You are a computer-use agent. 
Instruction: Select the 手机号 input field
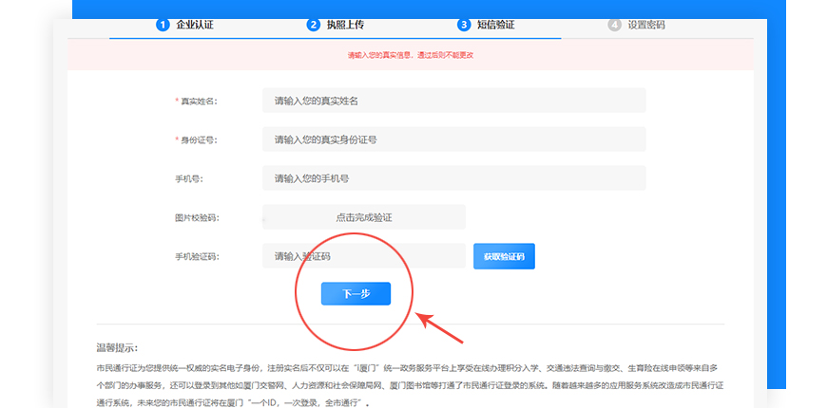pos(453,178)
